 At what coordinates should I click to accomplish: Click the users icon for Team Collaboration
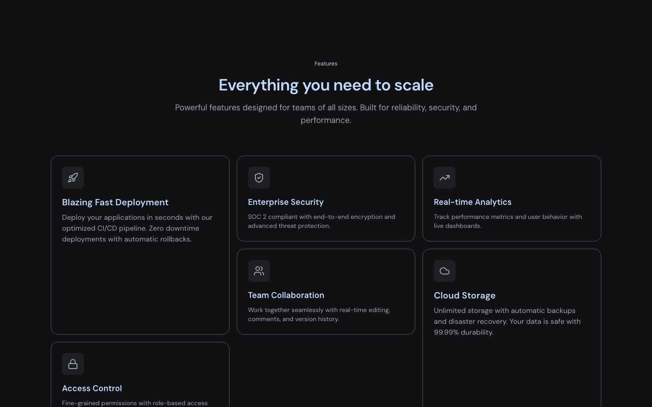[259, 271]
